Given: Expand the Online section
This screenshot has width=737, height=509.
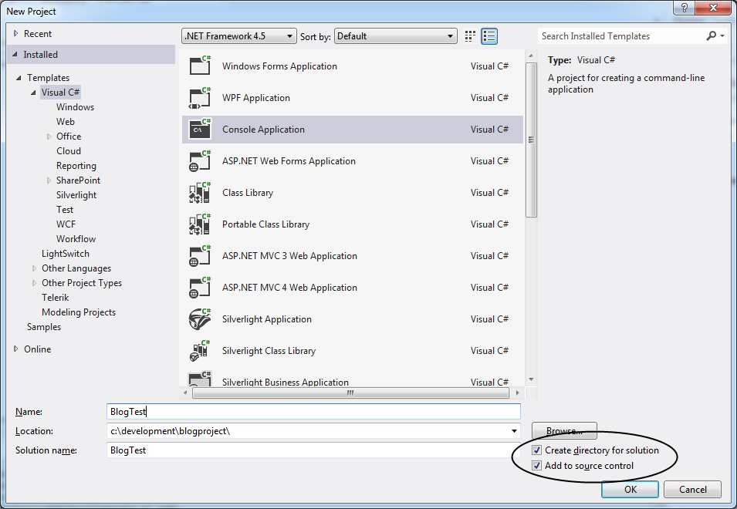Looking at the screenshot, I should pos(16,349).
